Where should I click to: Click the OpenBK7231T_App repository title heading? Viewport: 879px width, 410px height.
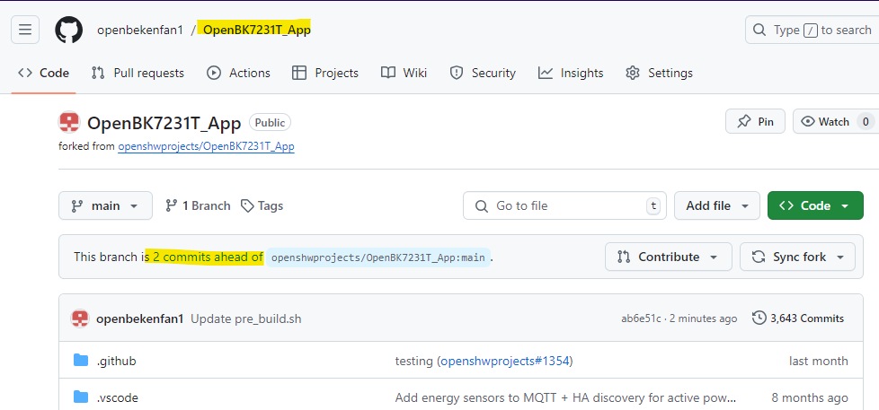[164, 123]
